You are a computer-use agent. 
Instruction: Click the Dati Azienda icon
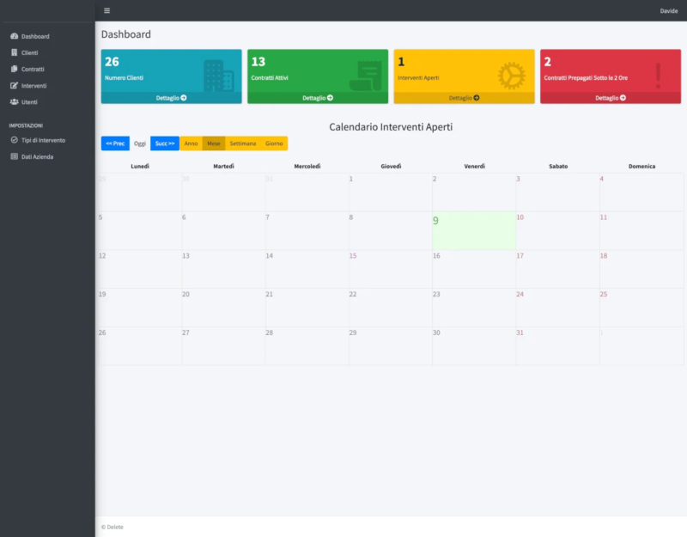(x=15, y=156)
